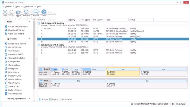Screen dimensions: 190x107
Task: Click the 'Disk 1: Basic GPT, Healthy' header
Action: tap(52, 45)
